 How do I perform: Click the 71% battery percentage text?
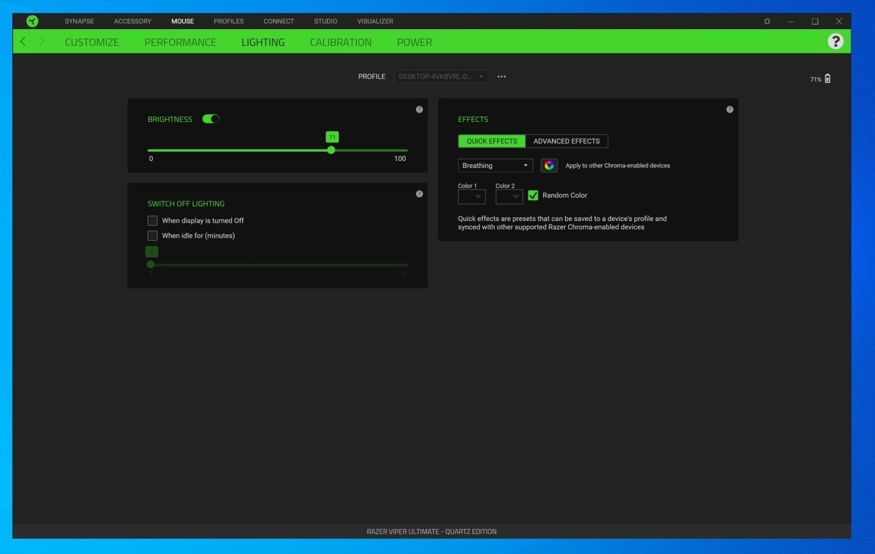pos(815,79)
